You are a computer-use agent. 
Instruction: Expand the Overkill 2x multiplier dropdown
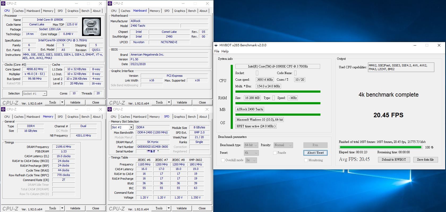point(251,160)
